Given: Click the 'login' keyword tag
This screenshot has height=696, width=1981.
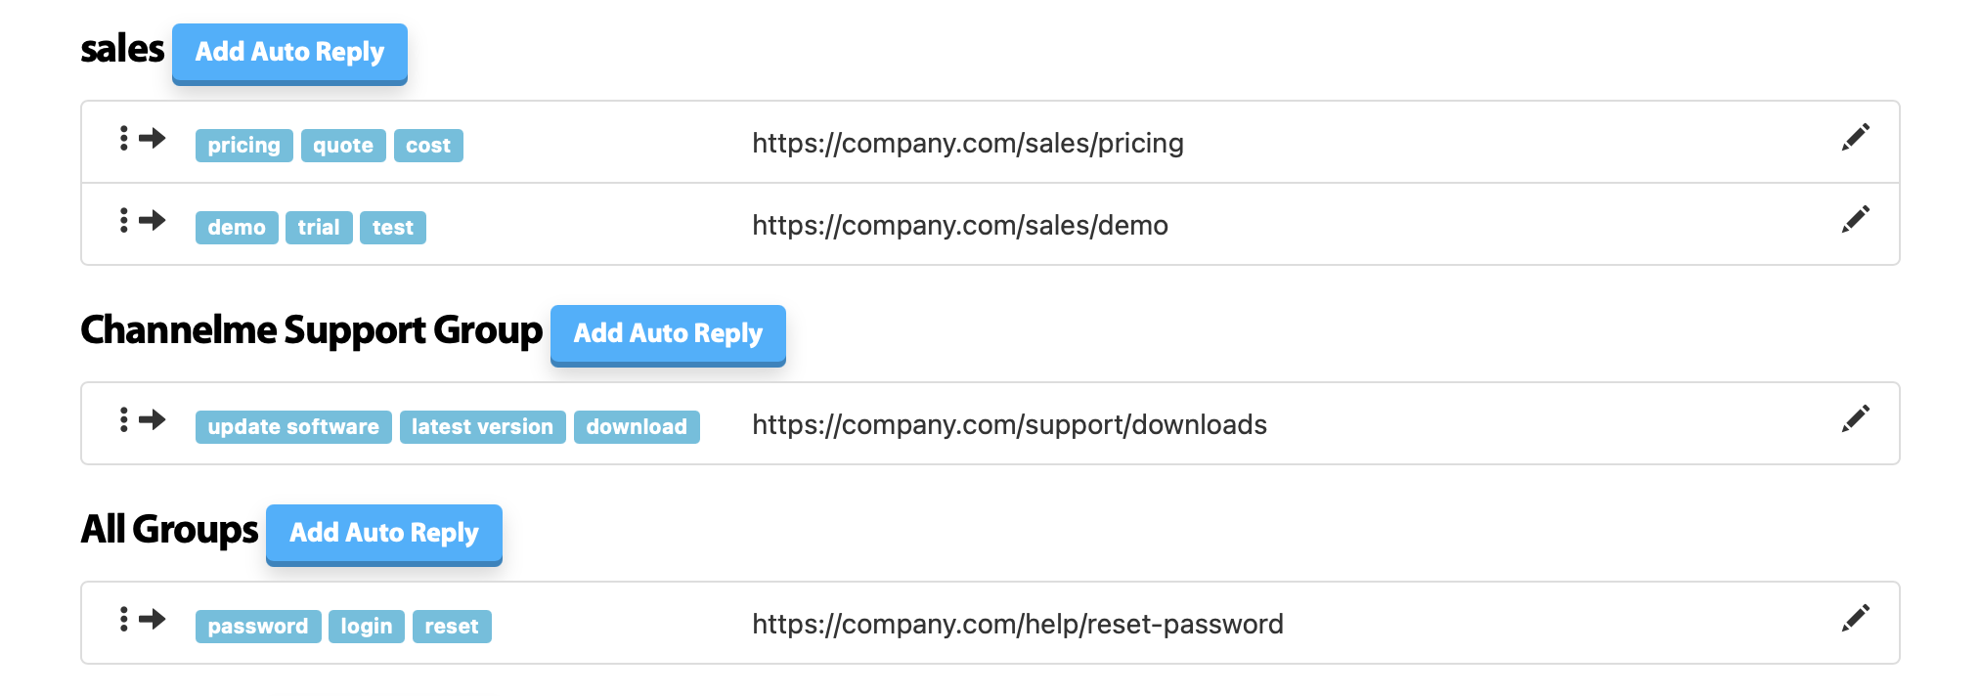Looking at the screenshot, I should pyautogui.click(x=367, y=627).
